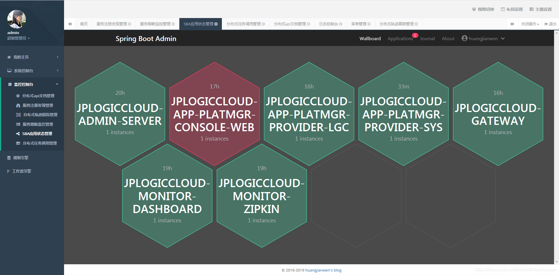This screenshot has width=559, height=275.
Task: Switch to the 分布式轨迹跟踪管理 tab
Action: point(397,24)
